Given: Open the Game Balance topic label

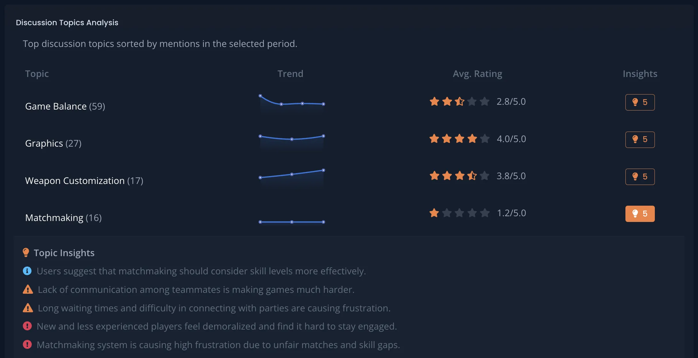Looking at the screenshot, I should click(x=56, y=106).
